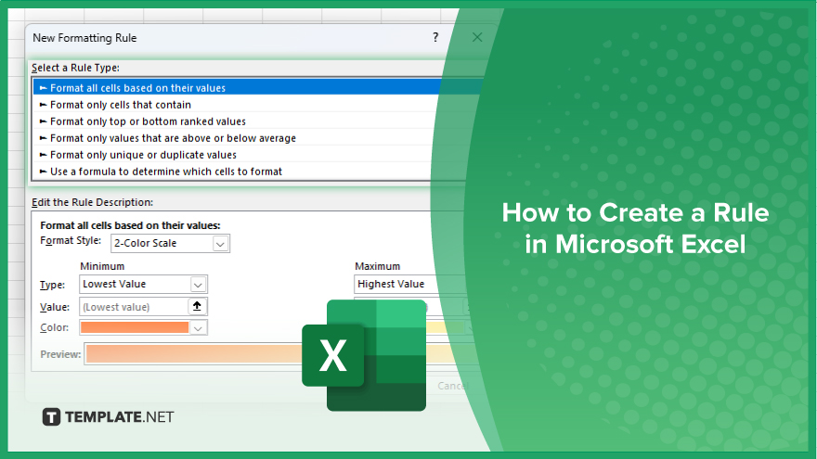Viewport: 817px width, 459px height.
Task: Click the 'TEMPLATE.NET' brand text
Action: [120, 417]
